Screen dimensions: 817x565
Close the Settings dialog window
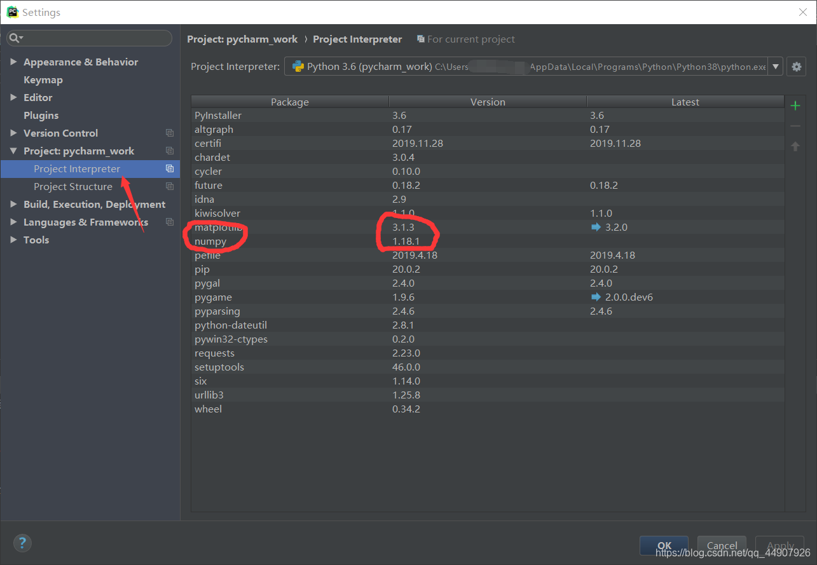[802, 11]
